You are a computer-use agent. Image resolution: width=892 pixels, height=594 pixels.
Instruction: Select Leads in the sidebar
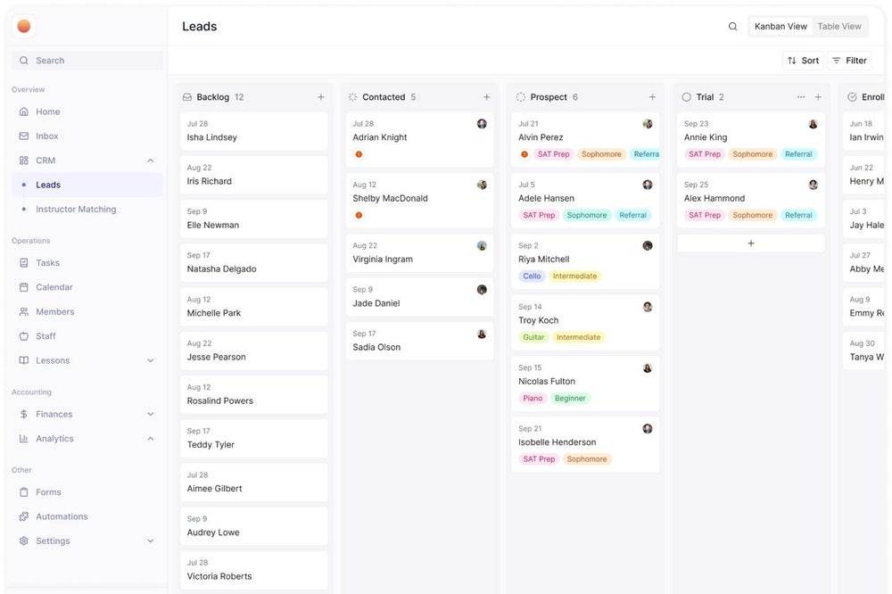(48, 185)
